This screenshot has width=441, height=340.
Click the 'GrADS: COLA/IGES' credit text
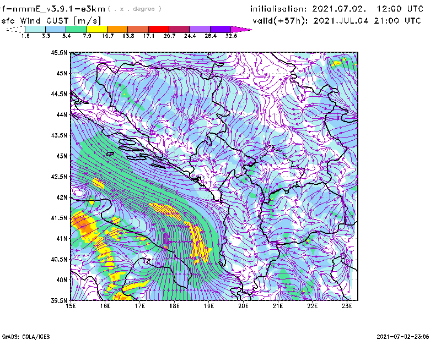tap(25, 337)
